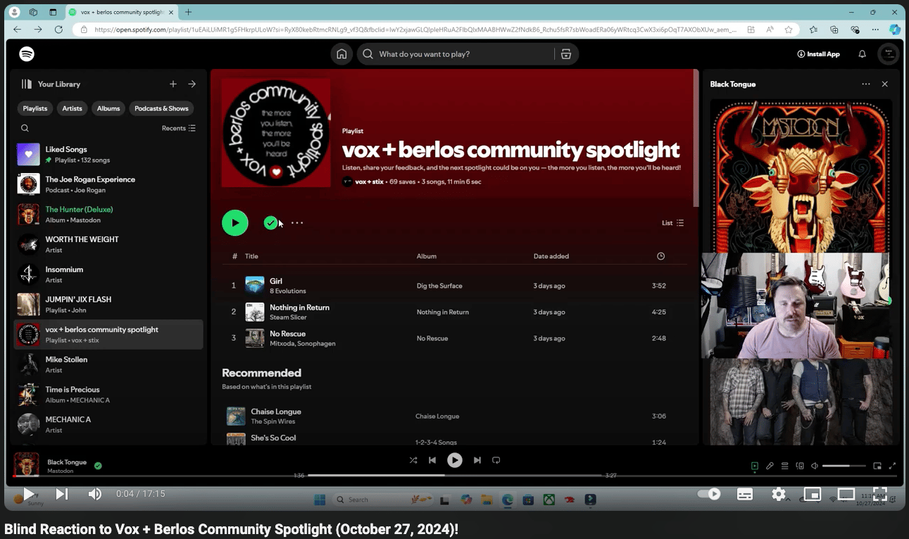Click the vox + stix creator link
The image size is (909, 539).
(369, 182)
